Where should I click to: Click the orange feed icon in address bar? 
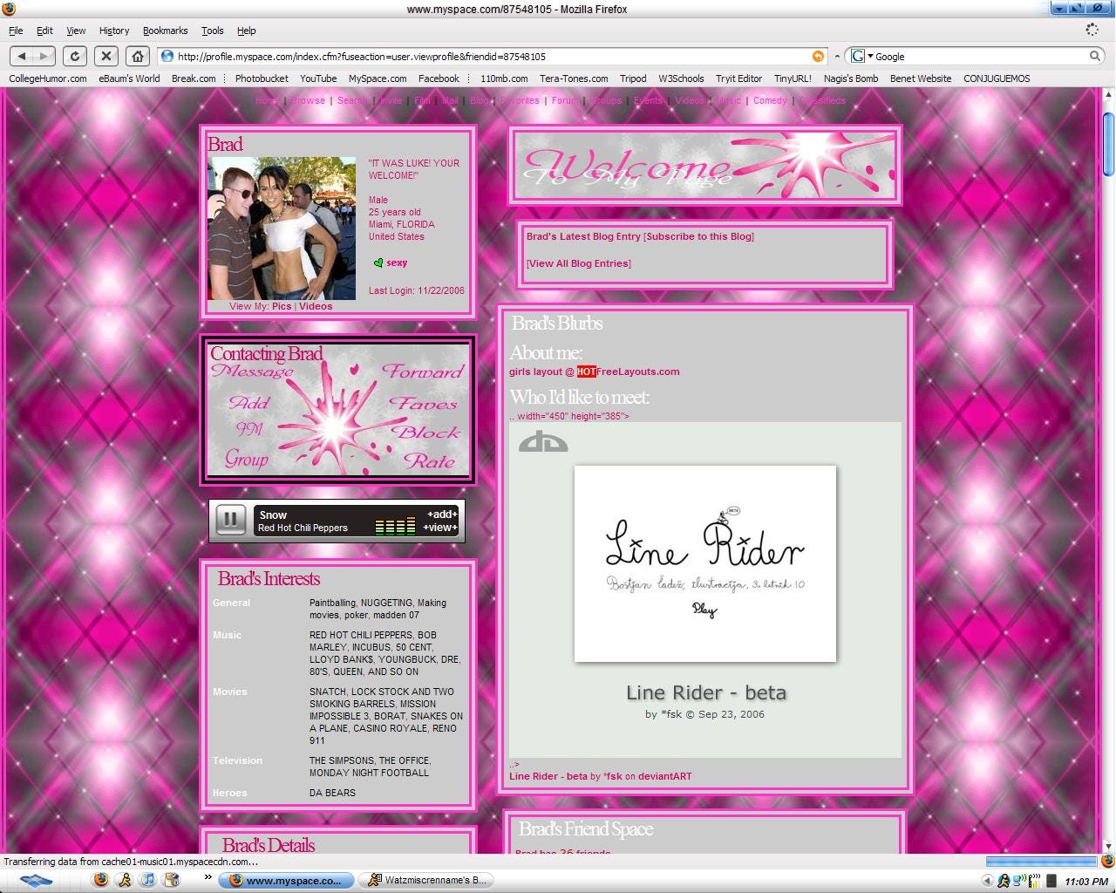tap(818, 56)
